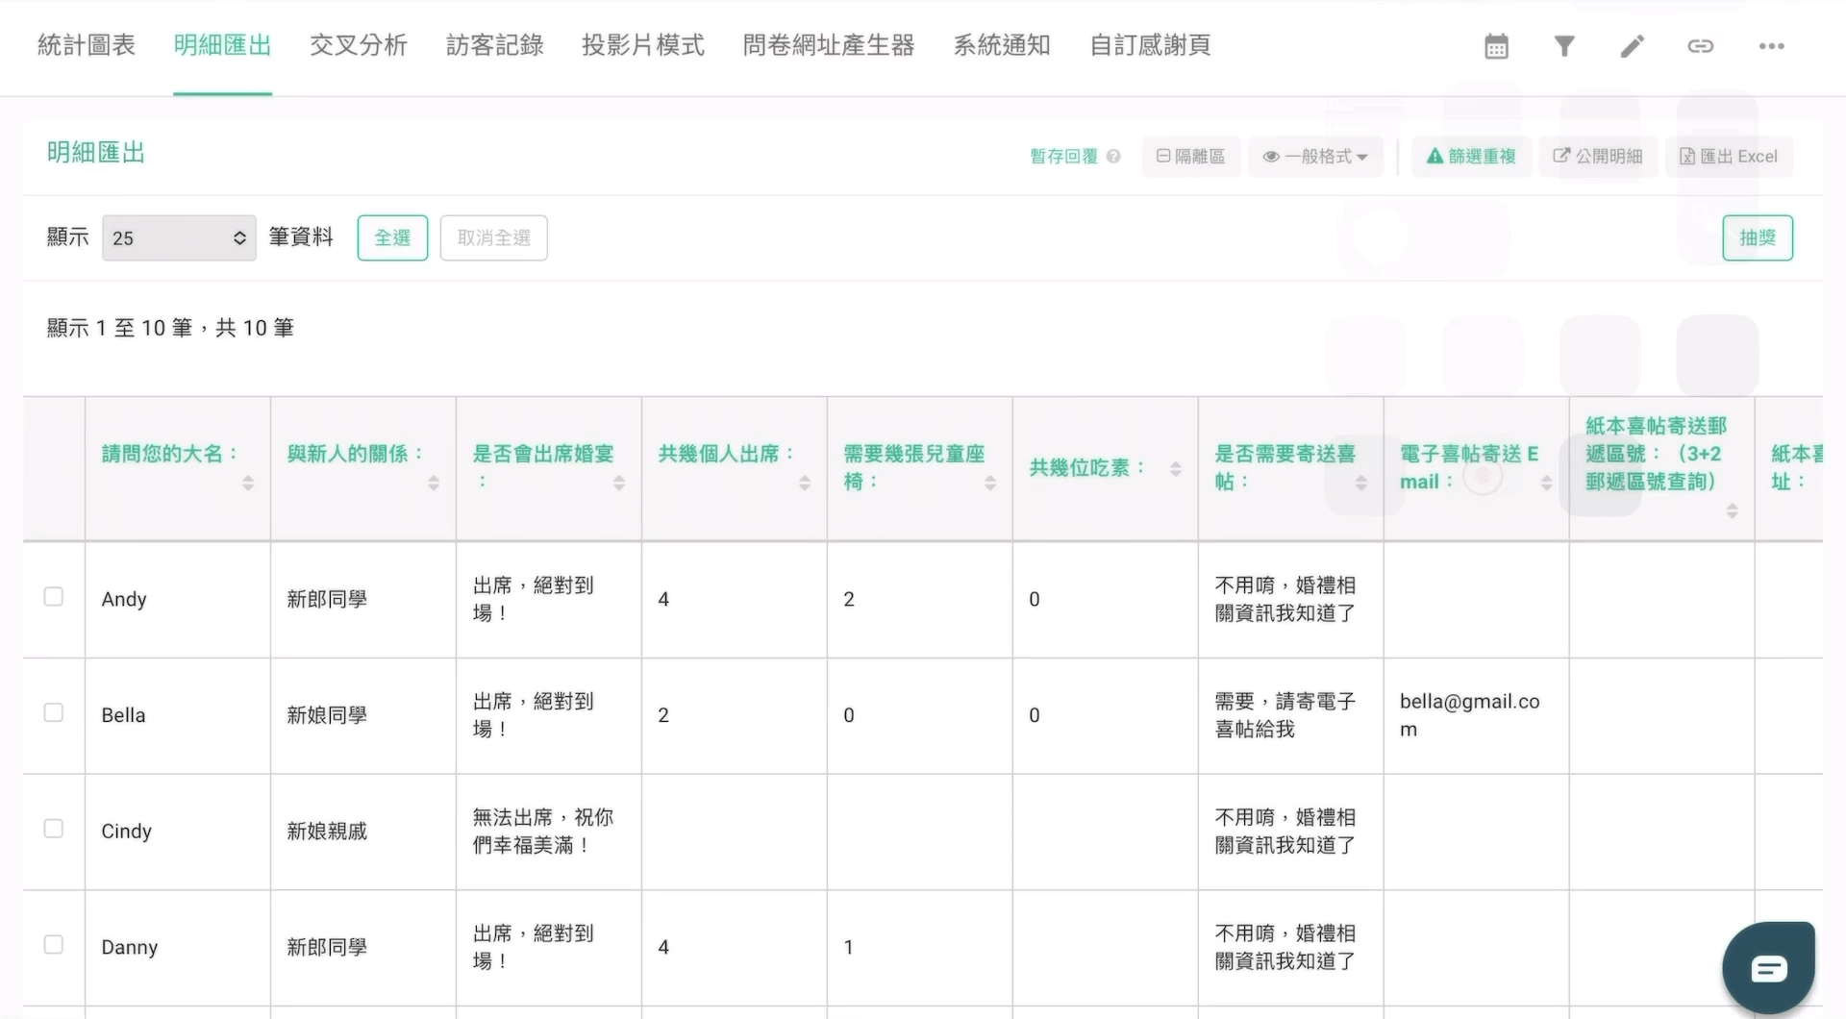Open the 問卷網址產生器 tab
Screen dimensions: 1846x1019
pyautogui.click(x=829, y=45)
